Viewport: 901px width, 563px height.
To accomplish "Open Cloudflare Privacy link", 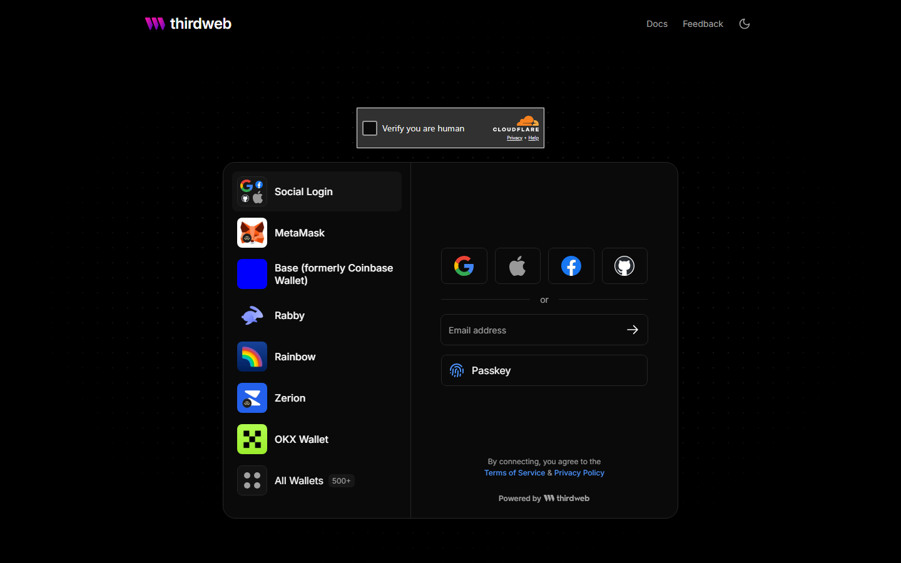I will (x=514, y=138).
